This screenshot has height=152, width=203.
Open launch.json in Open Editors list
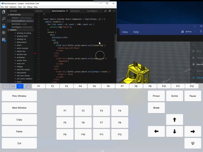tap(19, 24)
